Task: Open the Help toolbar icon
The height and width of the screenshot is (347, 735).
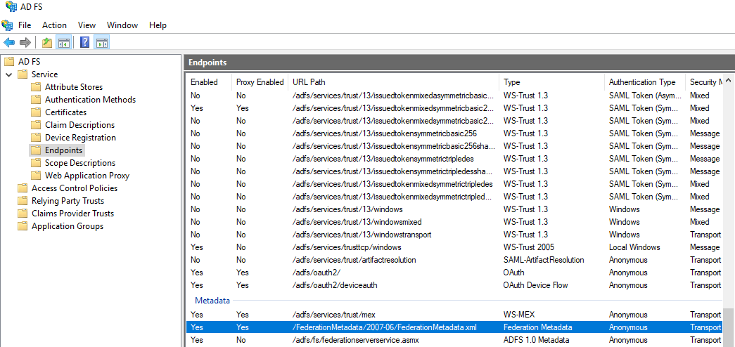Action: 85,43
